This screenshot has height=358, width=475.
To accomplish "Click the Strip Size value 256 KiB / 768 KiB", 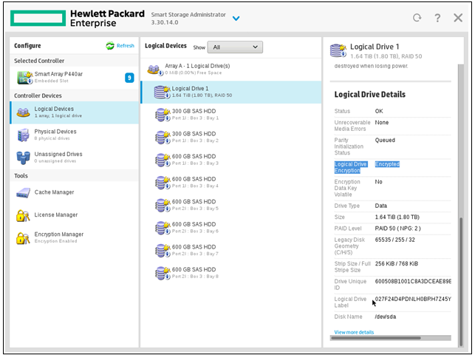I will [396, 263].
